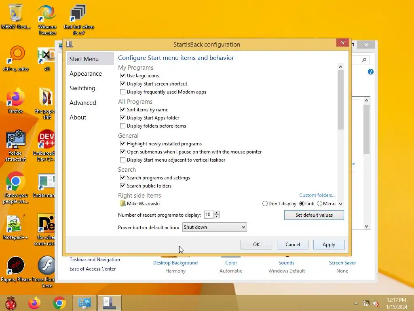Show hidden system tray icons arrow
This screenshot has width=414, height=311.
357,303
